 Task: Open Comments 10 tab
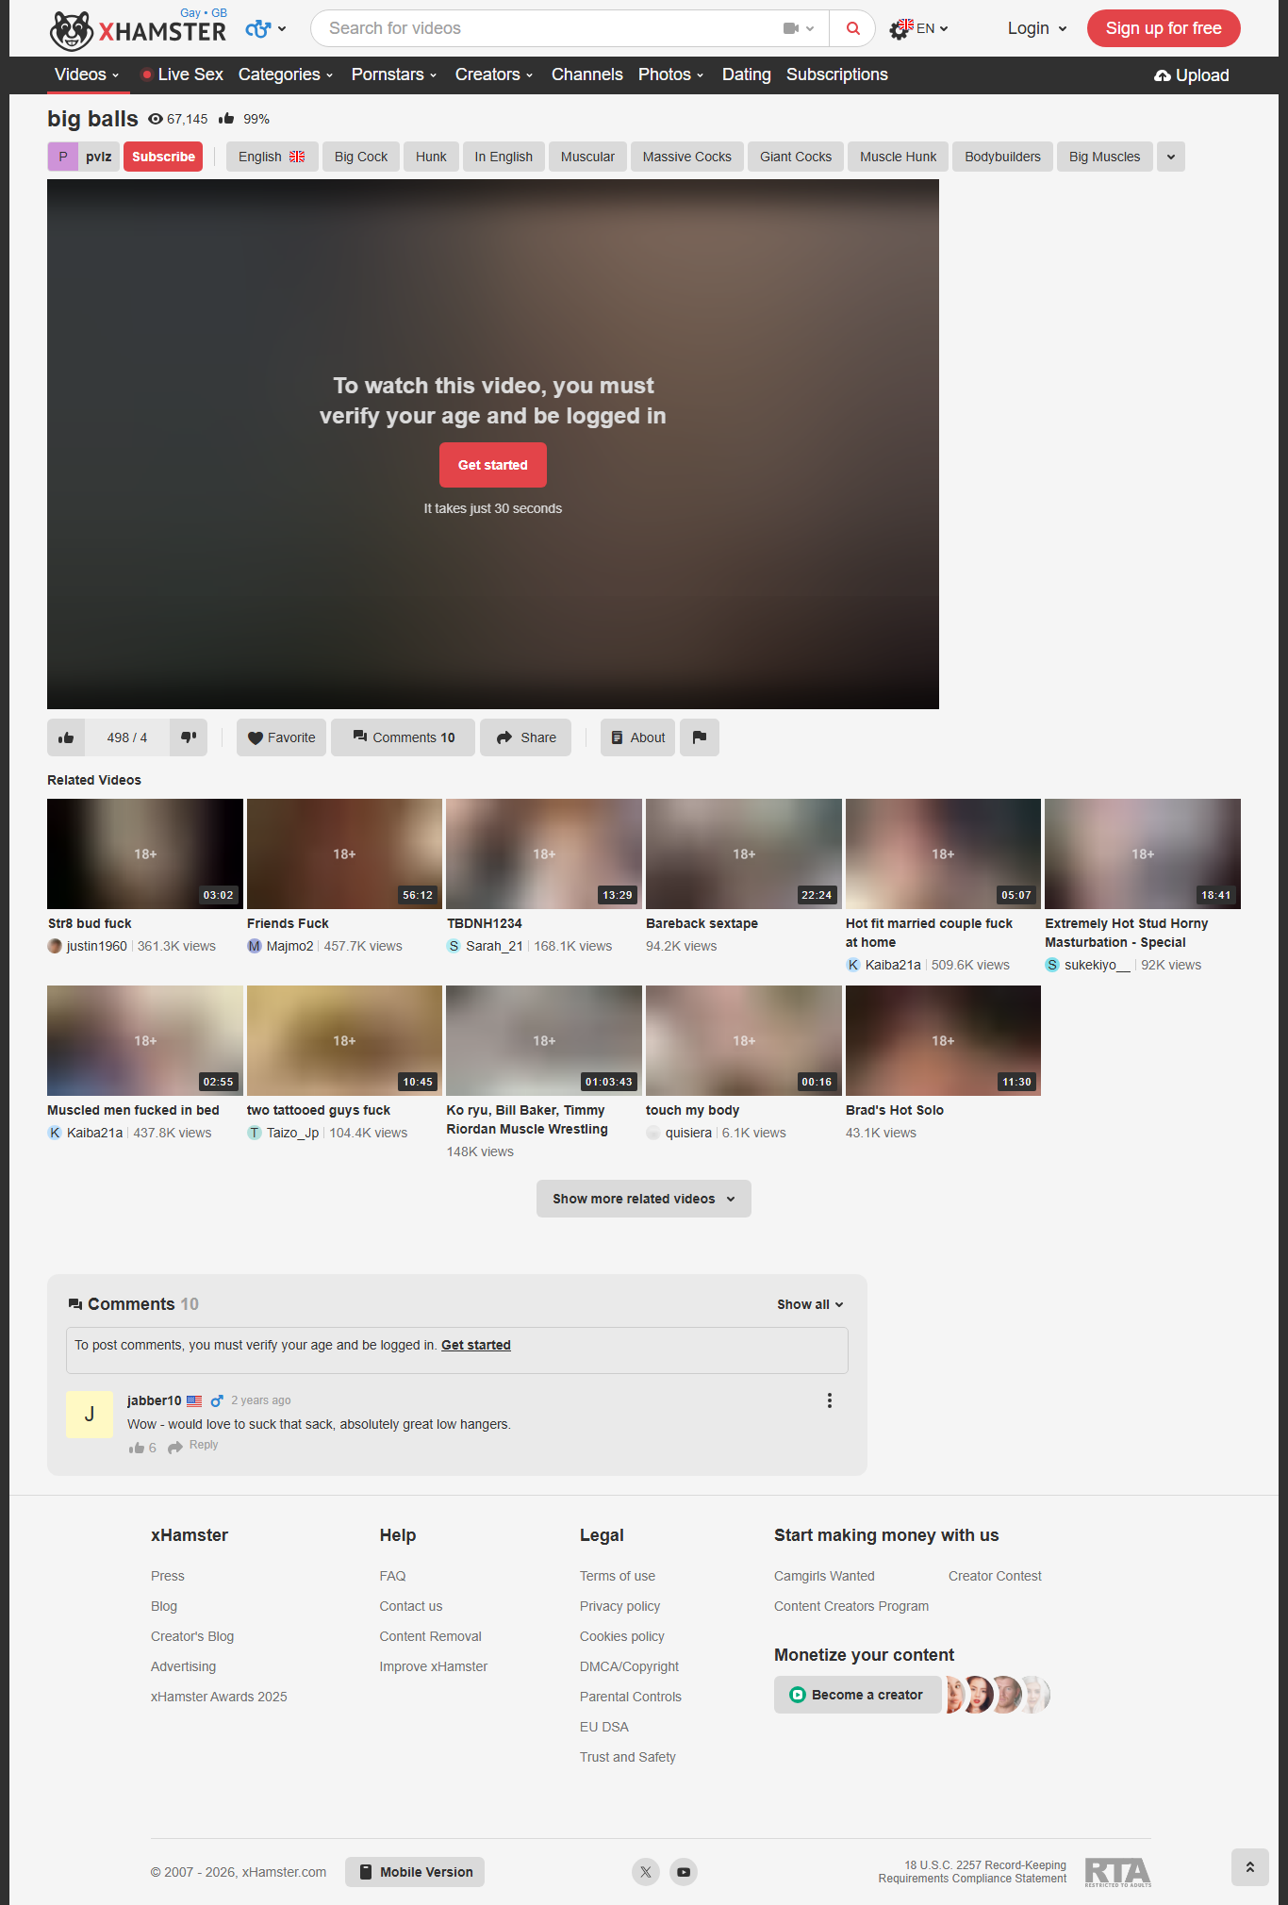click(404, 737)
